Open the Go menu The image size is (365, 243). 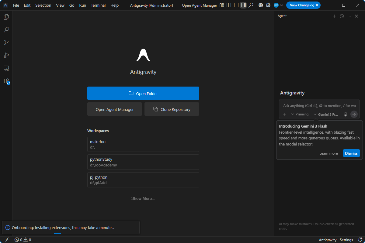click(x=72, y=5)
